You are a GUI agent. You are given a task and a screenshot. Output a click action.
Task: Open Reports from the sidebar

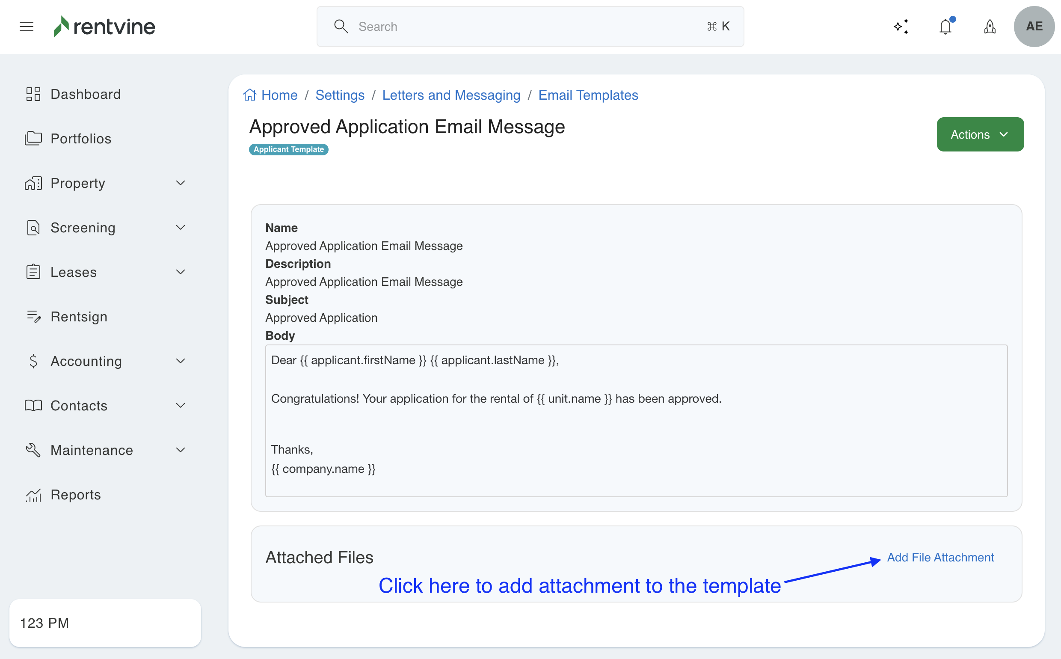pos(75,495)
